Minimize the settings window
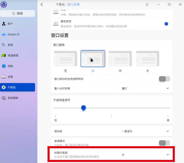 point(158,5)
